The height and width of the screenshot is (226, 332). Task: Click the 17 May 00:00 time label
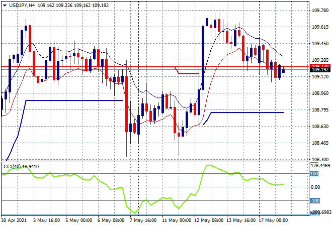pos(273,220)
